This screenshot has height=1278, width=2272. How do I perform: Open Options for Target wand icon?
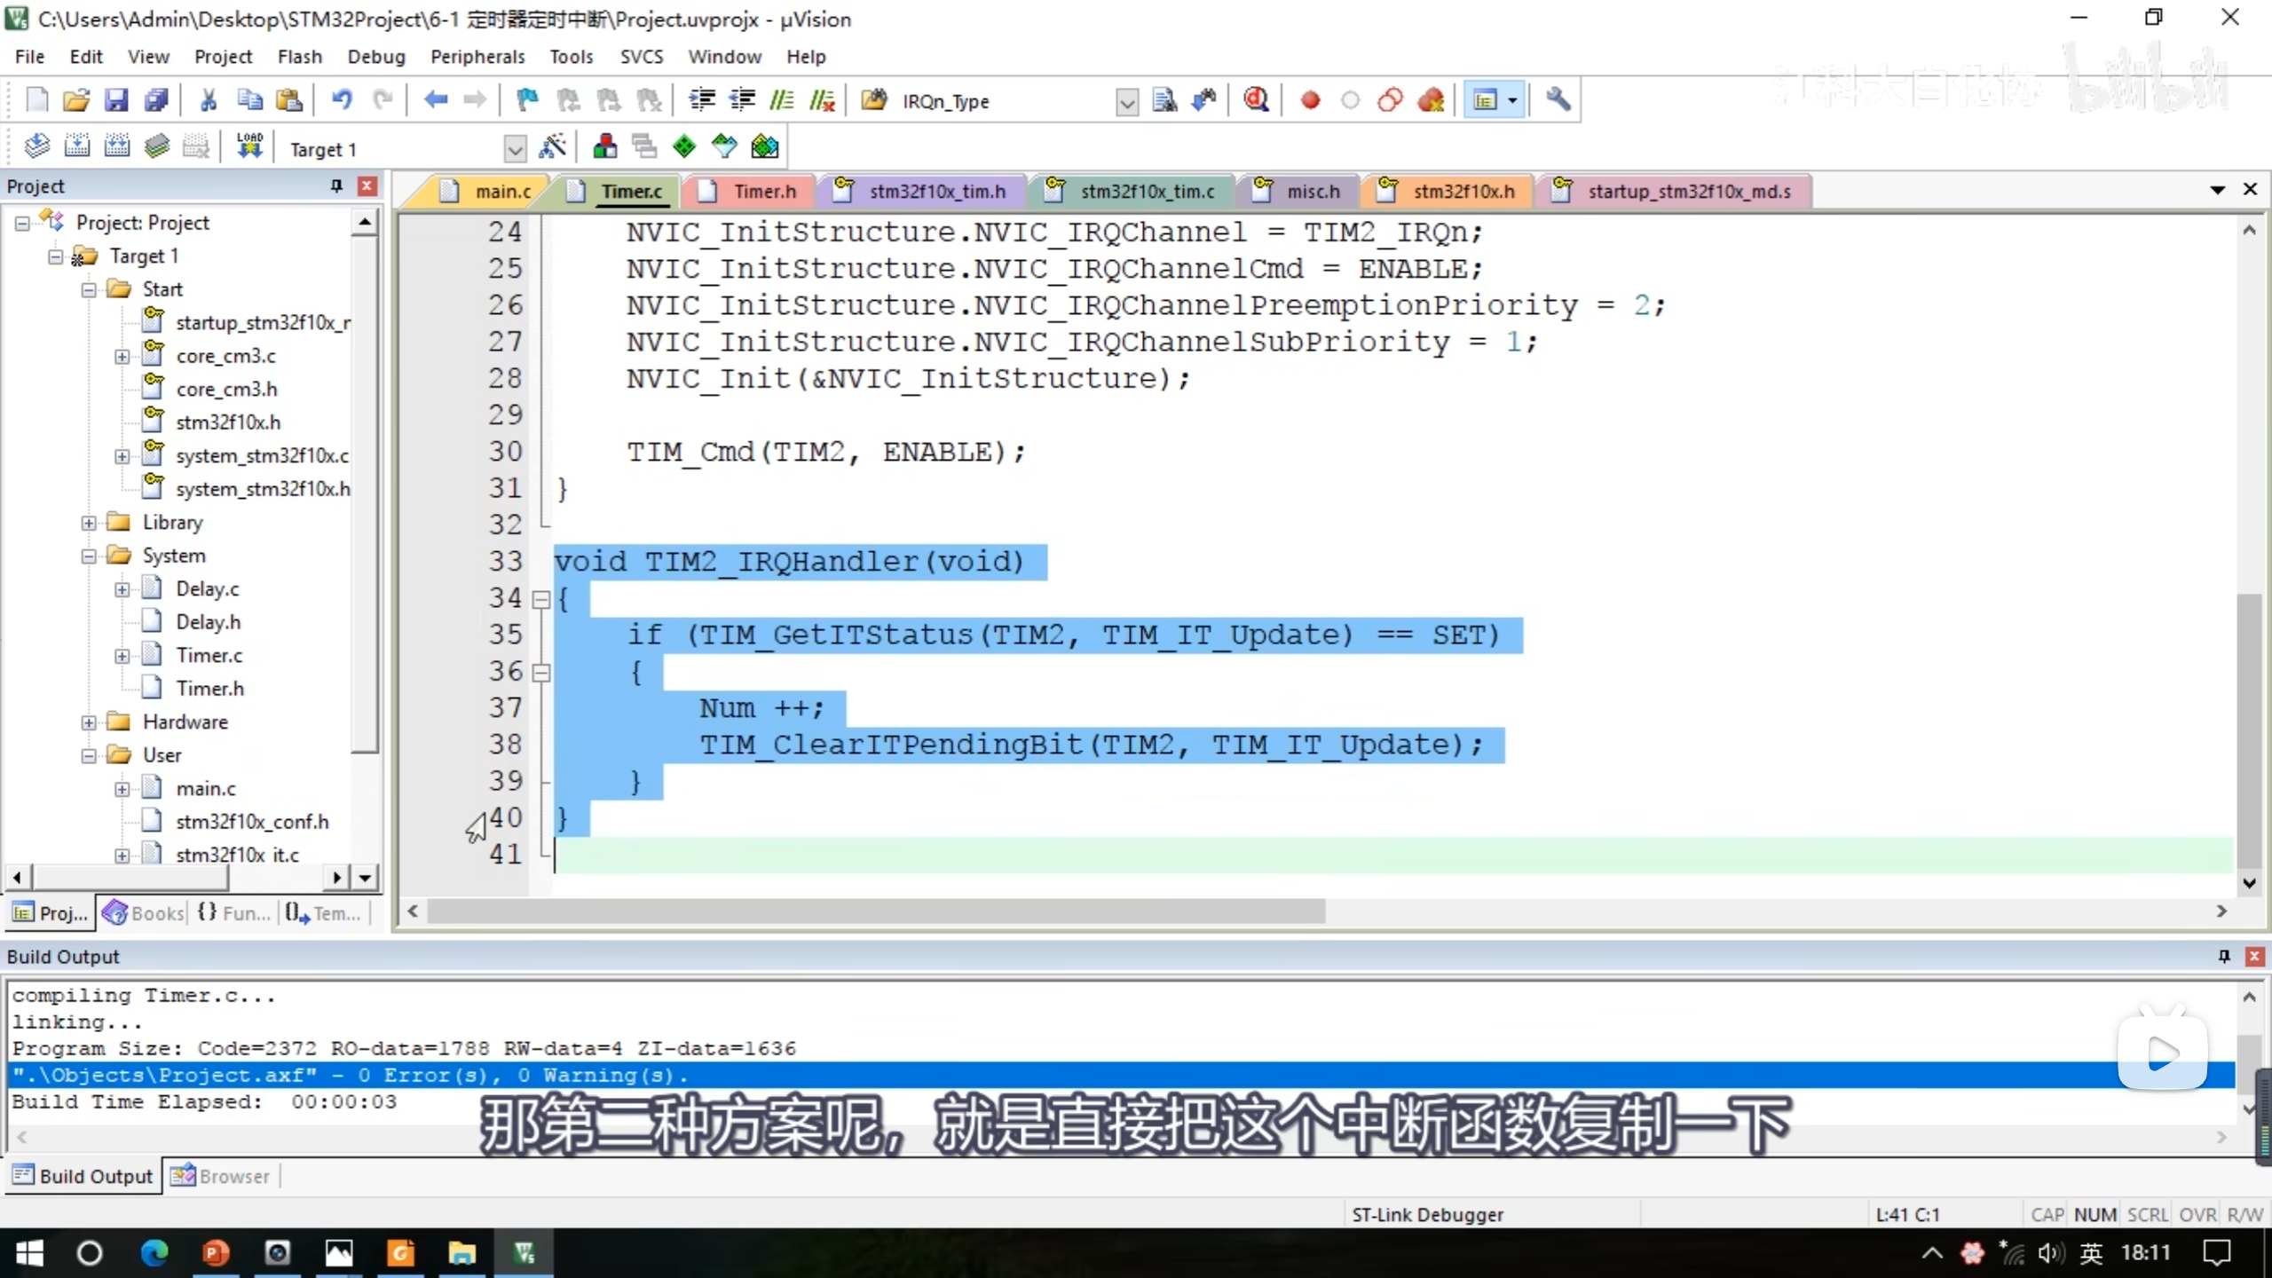click(x=552, y=147)
